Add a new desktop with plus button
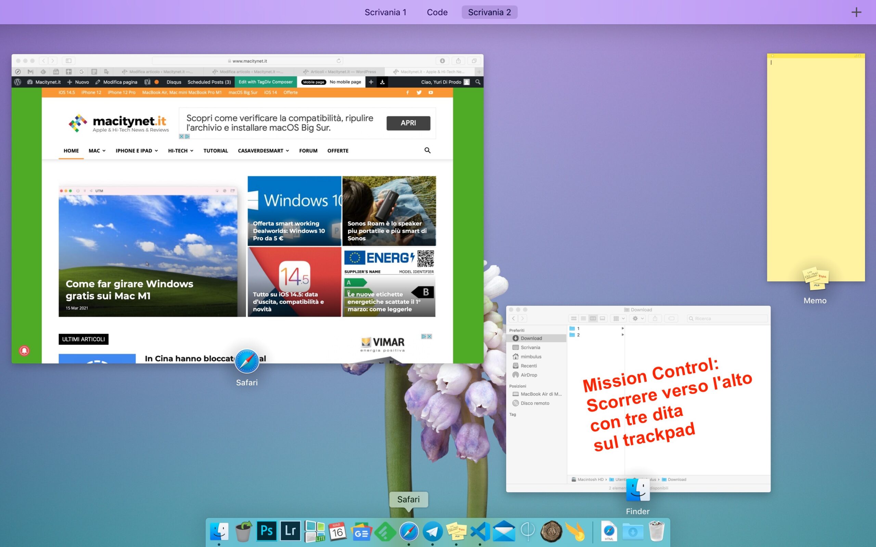The height and width of the screenshot is (547, 876). [856, 12]
